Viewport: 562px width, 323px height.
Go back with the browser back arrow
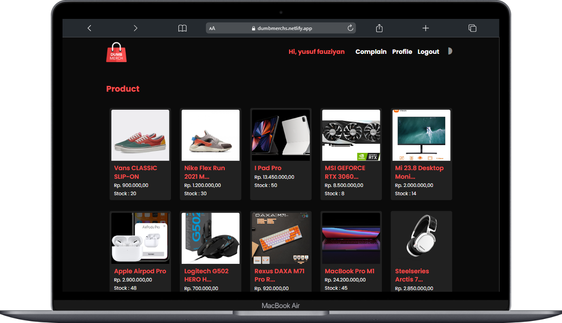(x=89, y=28)
